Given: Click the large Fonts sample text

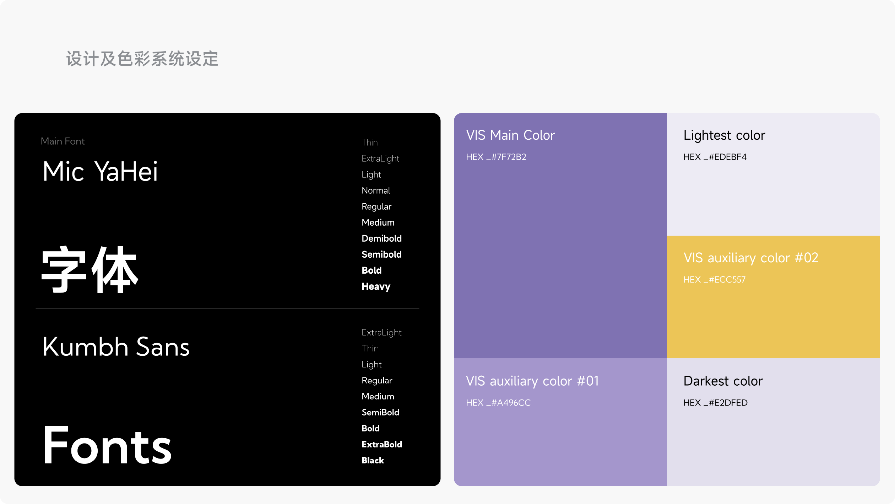Looking at the screenshot, I should point(107,446).
